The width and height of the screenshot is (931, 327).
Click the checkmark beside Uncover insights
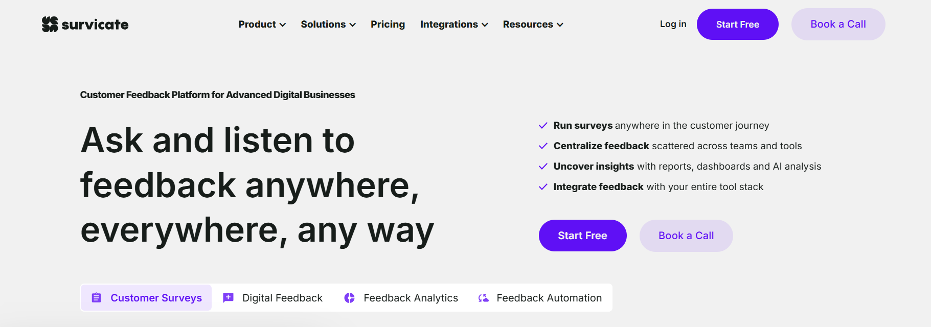[x=543, y=167]
